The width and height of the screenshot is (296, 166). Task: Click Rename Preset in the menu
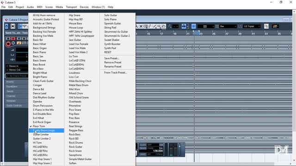[x=113, y=66]
